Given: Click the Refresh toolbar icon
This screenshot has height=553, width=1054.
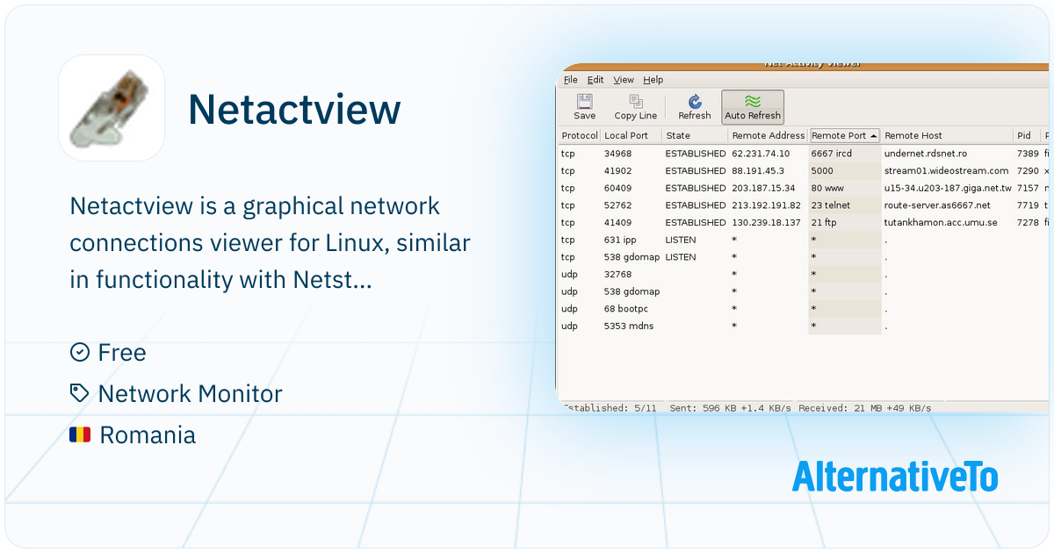Looking at the screenshot, I should click(x=695, y=107).
